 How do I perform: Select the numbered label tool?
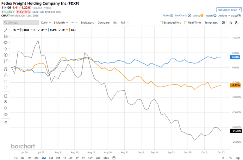coord(6,55)
